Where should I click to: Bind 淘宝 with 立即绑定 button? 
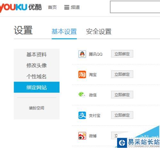coord(122,74)
